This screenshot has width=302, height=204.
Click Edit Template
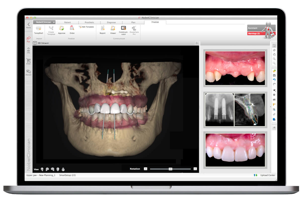pos(86,27)
